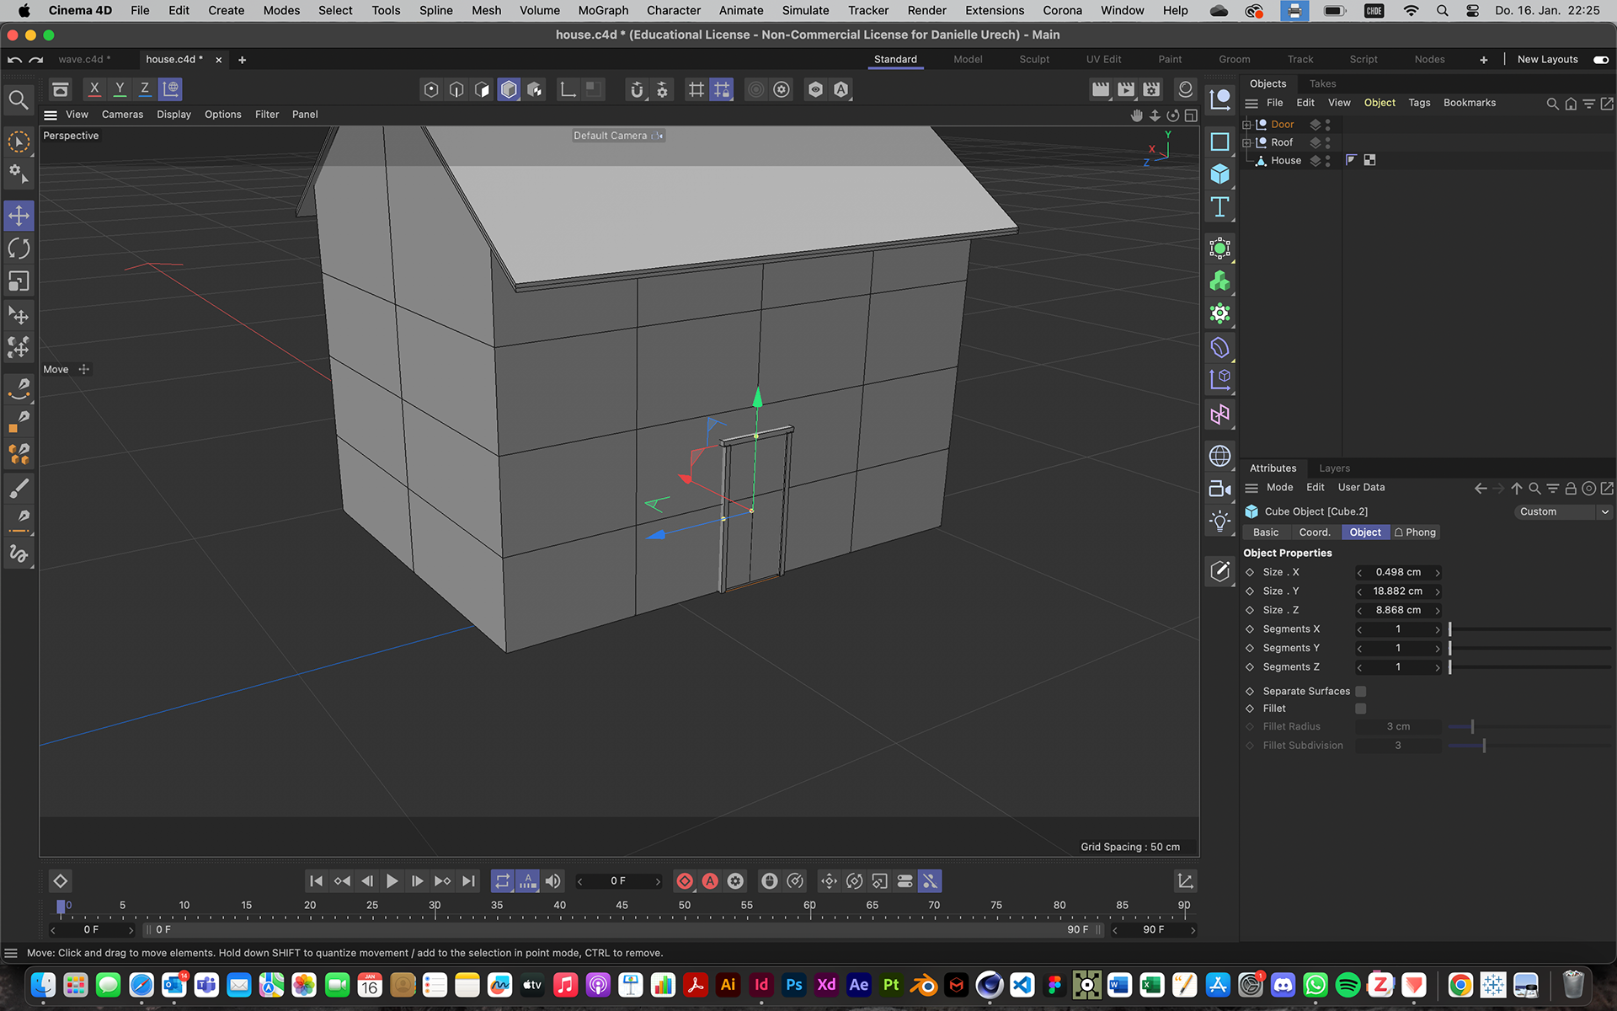
Task: Enable the Fillet checkbox
Action: pos(1360,709)
